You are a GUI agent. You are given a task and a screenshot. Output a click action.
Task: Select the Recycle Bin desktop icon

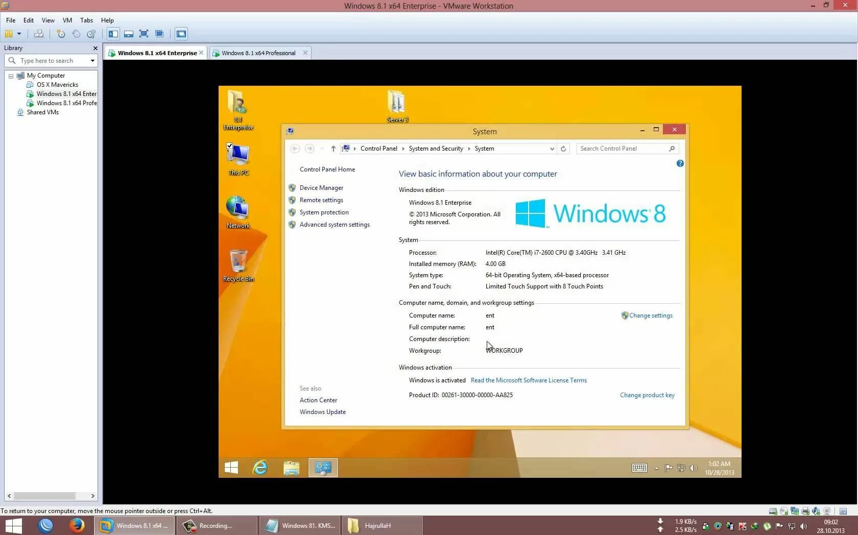[x=238, y=265]
